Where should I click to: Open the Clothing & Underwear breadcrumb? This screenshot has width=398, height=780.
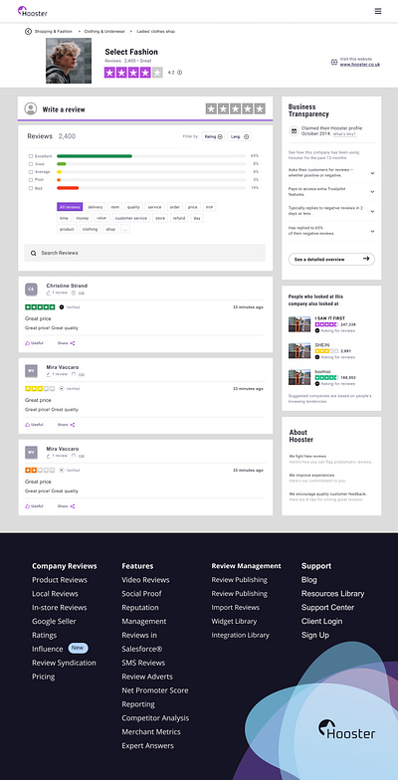pos(104,32)
